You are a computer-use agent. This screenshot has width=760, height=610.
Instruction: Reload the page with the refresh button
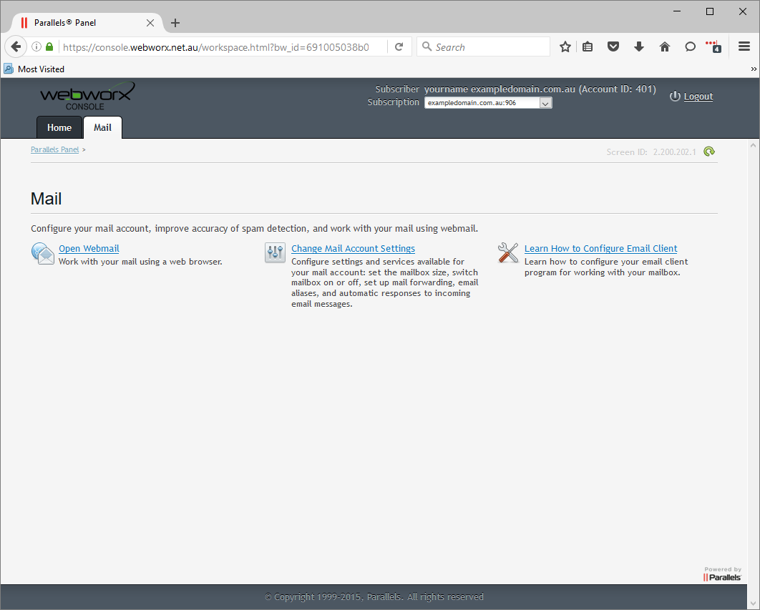[x=399, y=47]
